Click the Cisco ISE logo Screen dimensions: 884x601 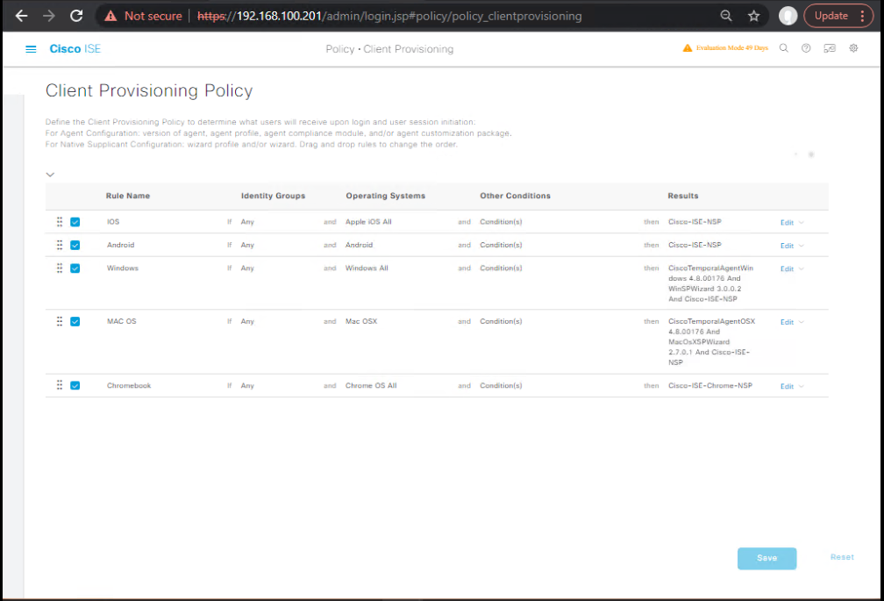click(x=75, y=49)
